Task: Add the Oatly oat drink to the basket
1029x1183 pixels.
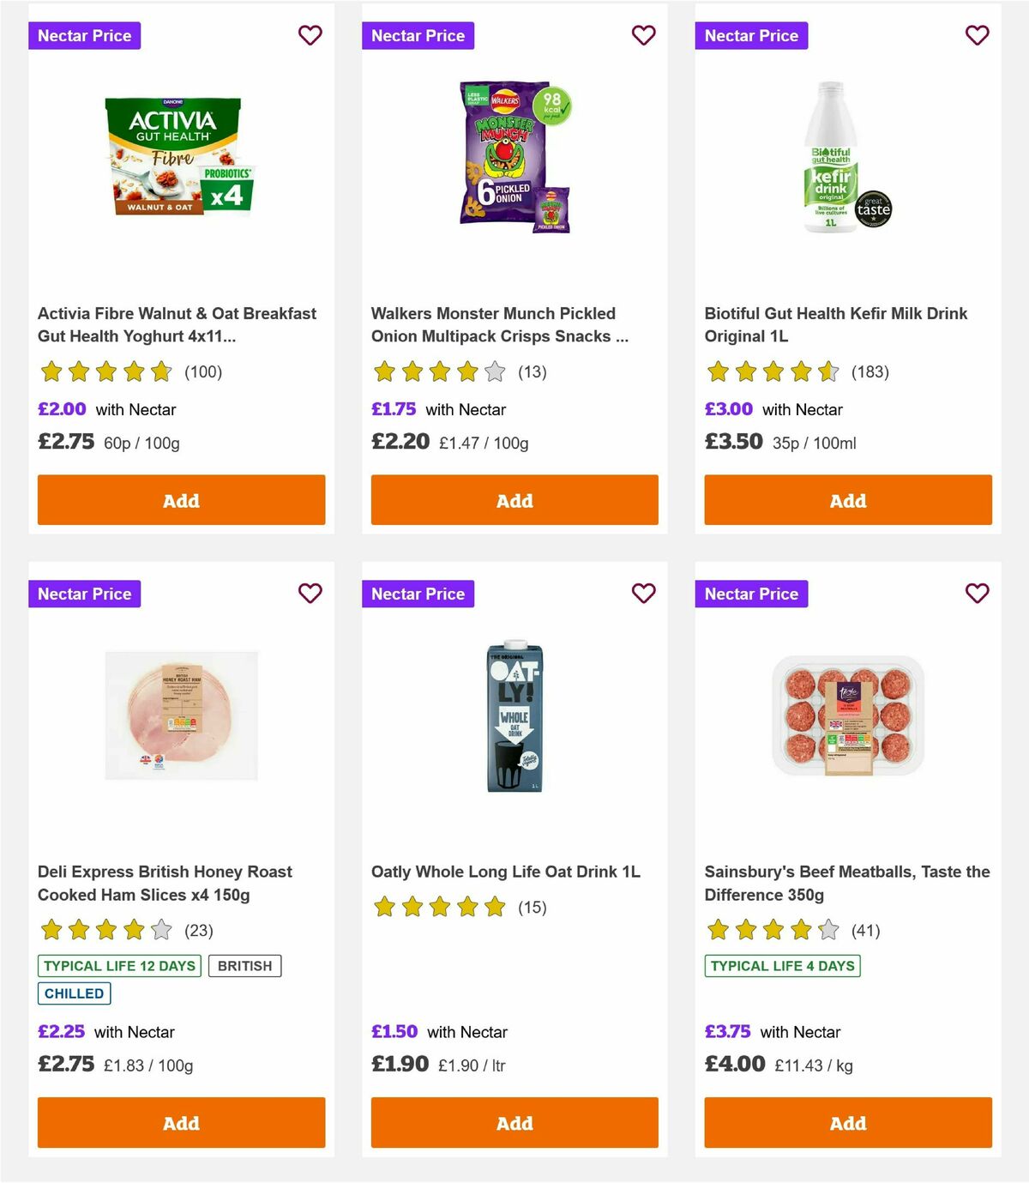Action: [x=514, y=1122]
